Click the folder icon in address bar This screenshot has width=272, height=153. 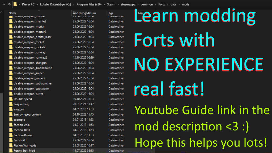coord(15,4)
